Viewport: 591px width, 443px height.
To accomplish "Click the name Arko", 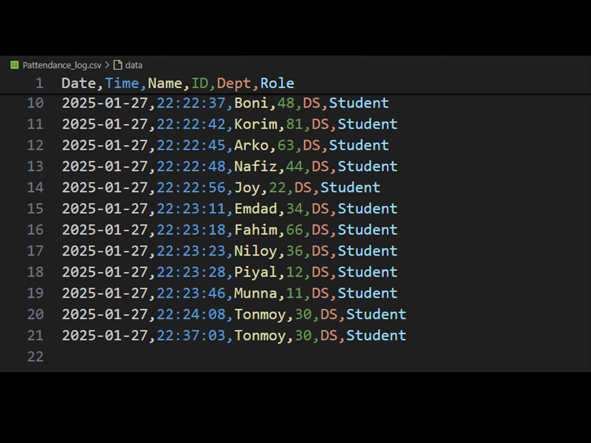I will (251, 145).
